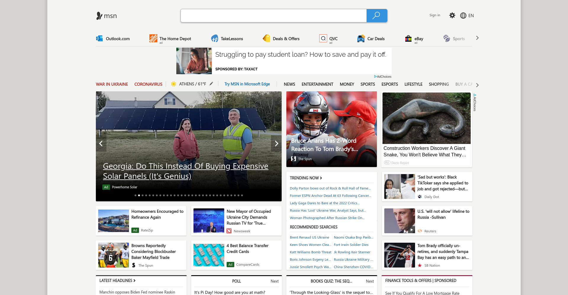The image size is (568, 295).
Task: Expand LATEST HEADLINES section
Action: tap(117, 281)
